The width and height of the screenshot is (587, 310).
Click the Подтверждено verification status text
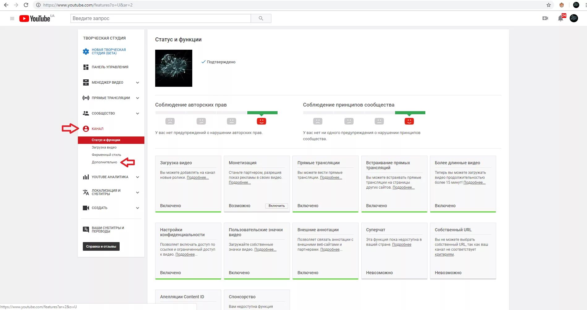click(x=221, y=62)
